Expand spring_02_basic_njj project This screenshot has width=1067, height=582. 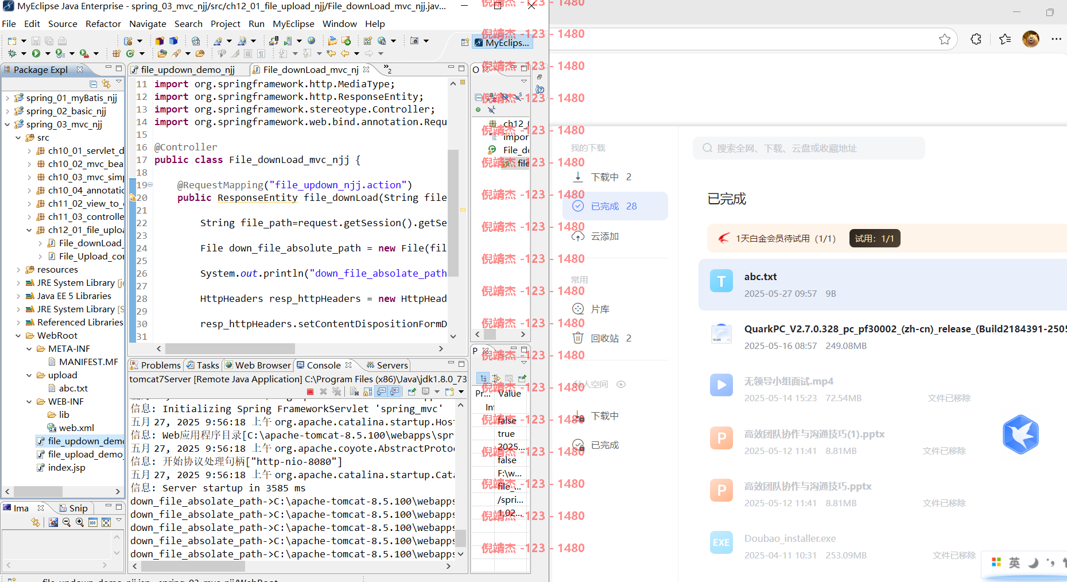pos(7,111)
